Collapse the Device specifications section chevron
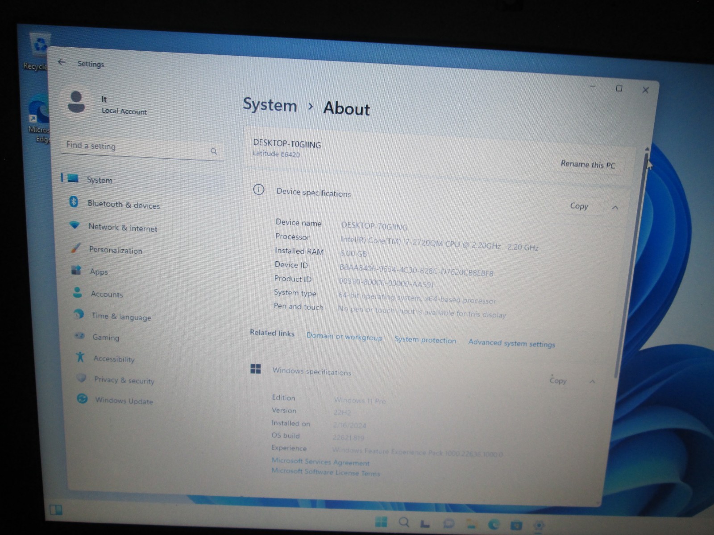The width and height of the screenshot is (714, 535). tap(615, 208)
